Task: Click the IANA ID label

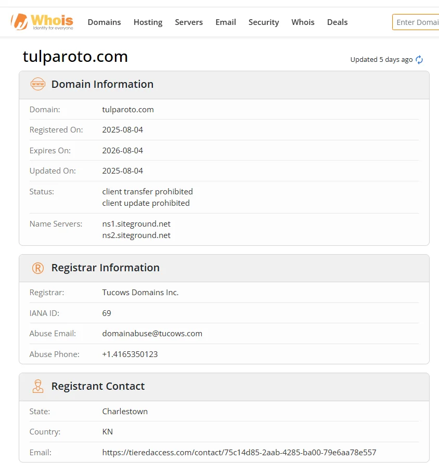Action: click(x=44, y=313)
